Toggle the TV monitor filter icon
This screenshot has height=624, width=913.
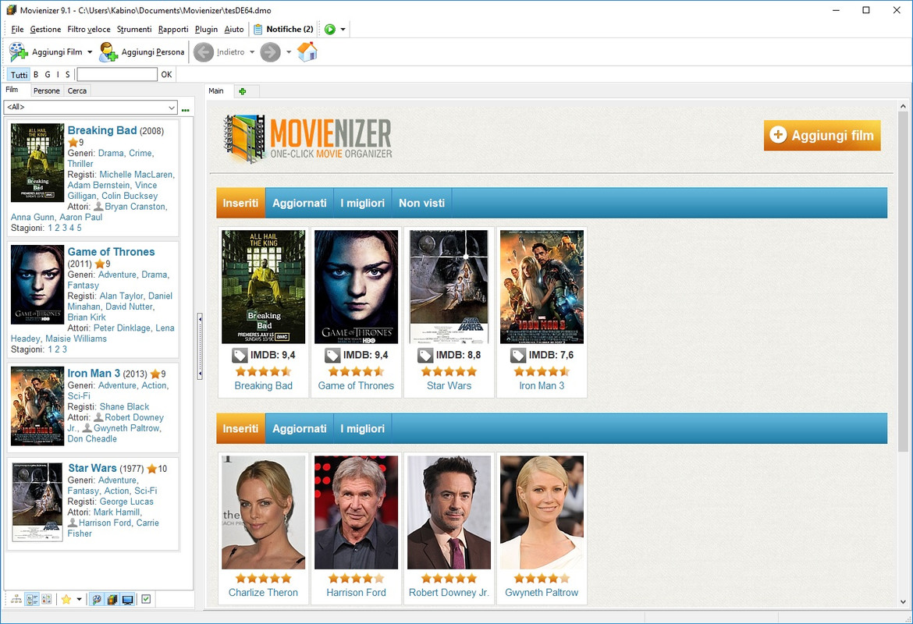[x=127, y=599]
